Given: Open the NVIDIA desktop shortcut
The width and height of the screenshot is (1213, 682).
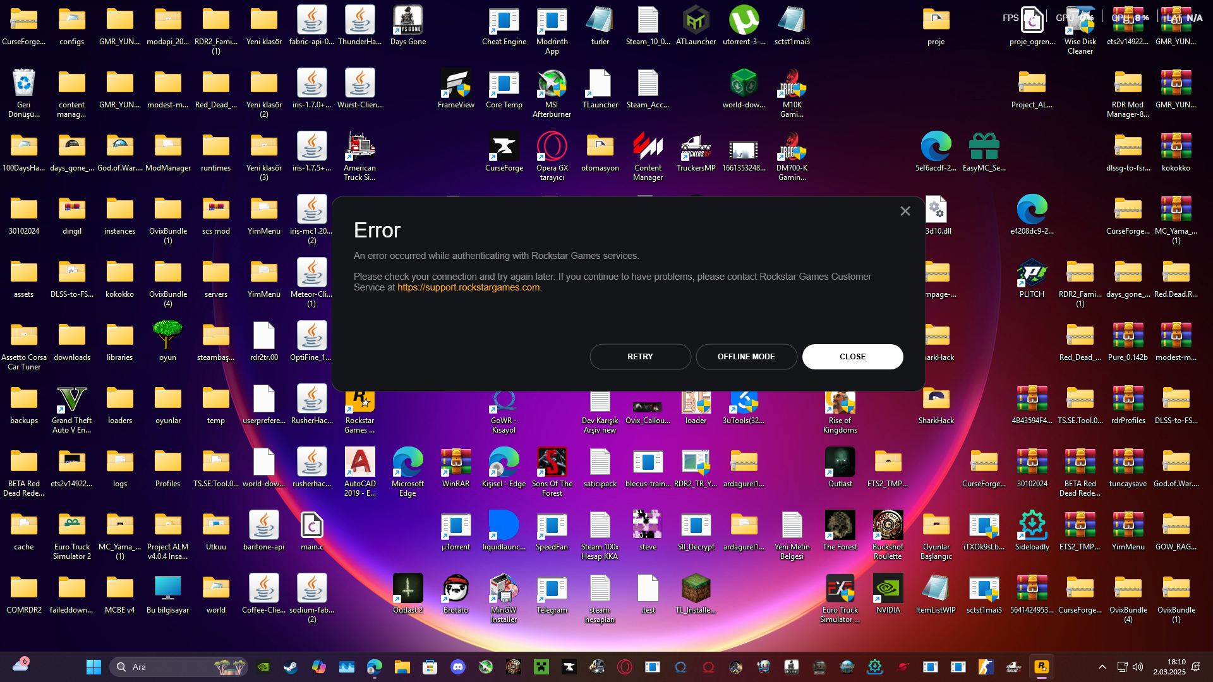Looking at the screenshot, I should coord(888,595).
